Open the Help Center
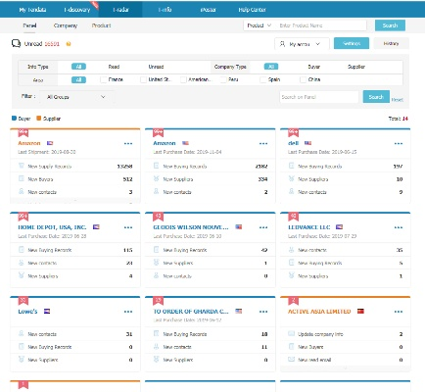 point(252,10)
